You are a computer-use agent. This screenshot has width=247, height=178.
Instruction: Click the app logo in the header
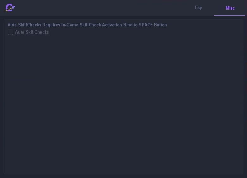[x=9, y=8]
